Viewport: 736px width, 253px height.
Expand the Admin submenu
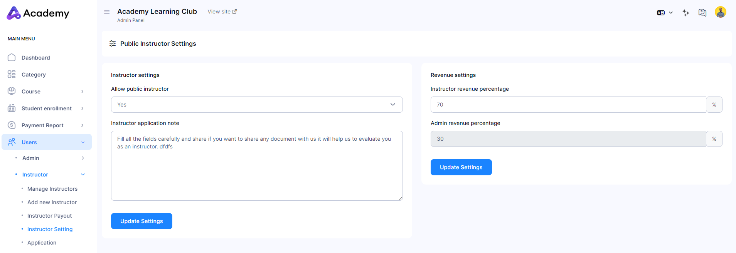(82, 158)
